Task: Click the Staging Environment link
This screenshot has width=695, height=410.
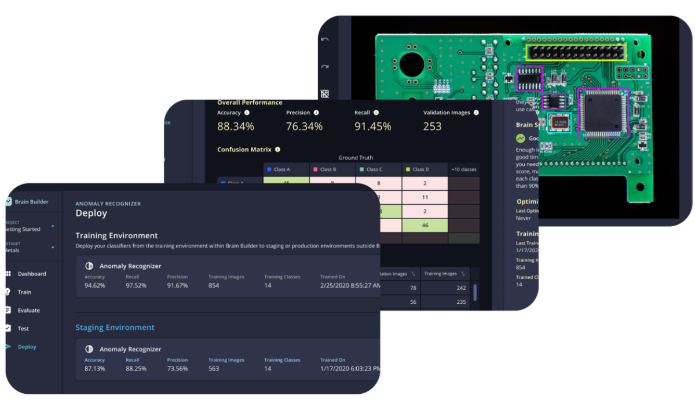Action: tap(114, 327)
